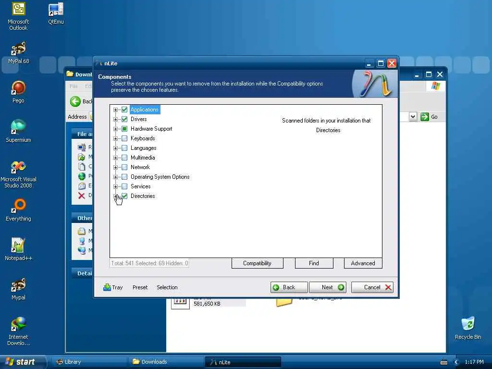
Task: Launch Notepad++ desktop shortcut
Action: tap(18, 249)
